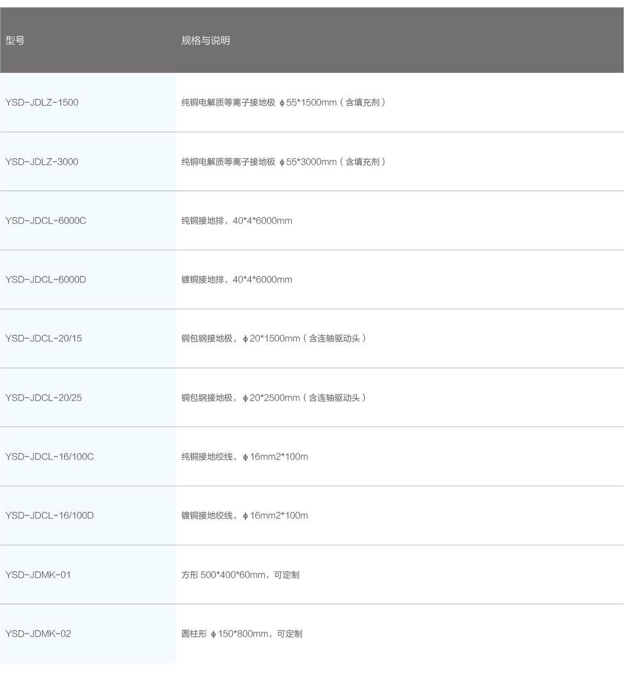Click the 纯铜接地绞线 φ16mm2*100m description
Screen dimensions: 624x676
tap(244, 456)
